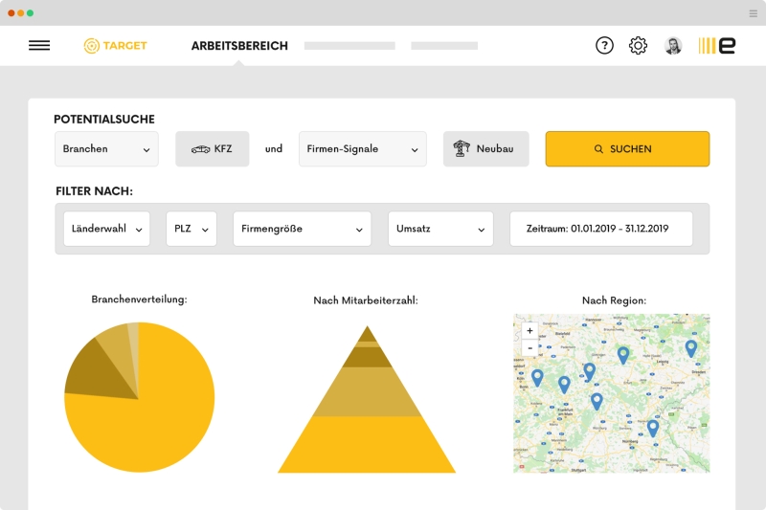766x510 pixels.
Task: Zoom out on the region map
Action: tap(529, 347)
